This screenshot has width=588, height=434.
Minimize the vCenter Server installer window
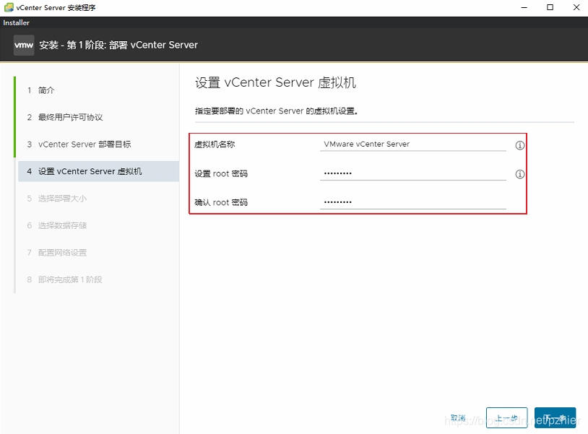click(x=524, y=7)
